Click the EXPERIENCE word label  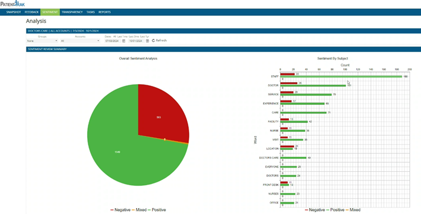[x=271, y=103]
